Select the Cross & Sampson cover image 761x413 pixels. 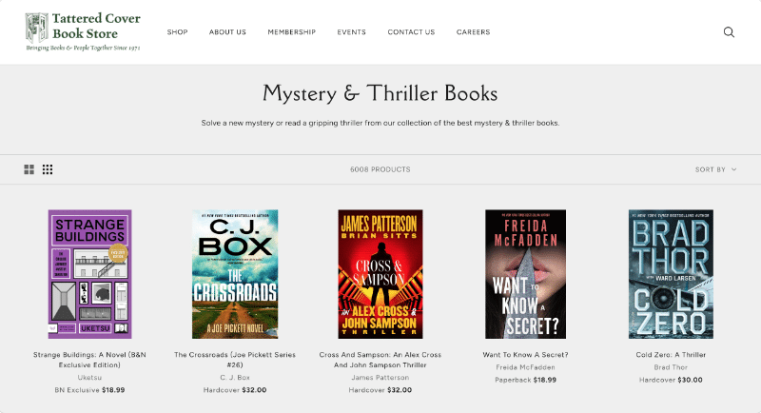(380, 274)
